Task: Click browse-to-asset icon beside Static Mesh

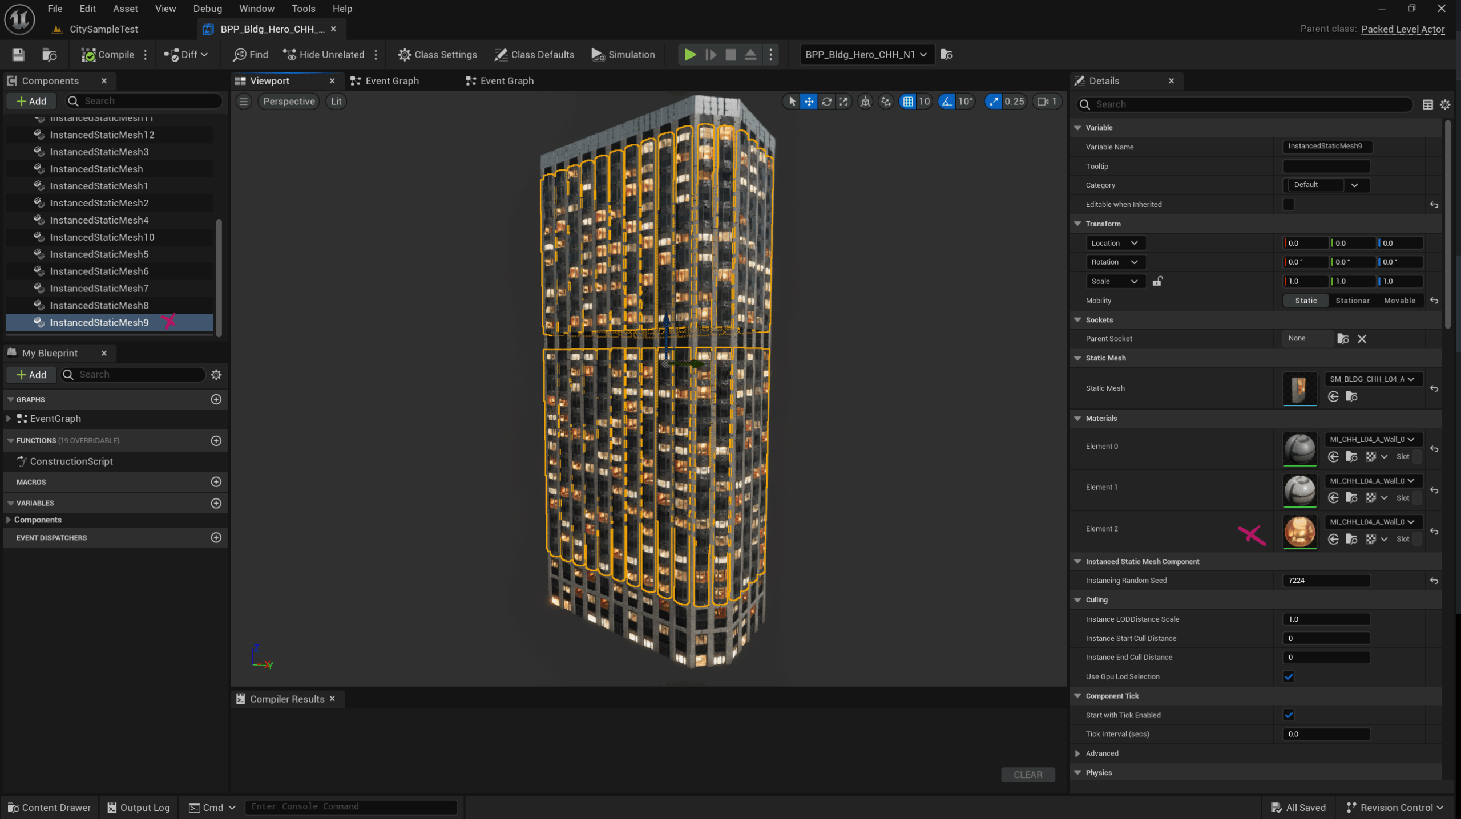Action: tap(1351, 396)
